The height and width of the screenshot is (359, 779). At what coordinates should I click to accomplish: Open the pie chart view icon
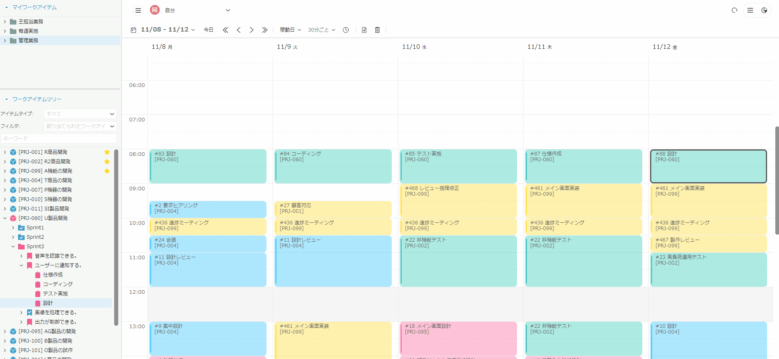764,10
